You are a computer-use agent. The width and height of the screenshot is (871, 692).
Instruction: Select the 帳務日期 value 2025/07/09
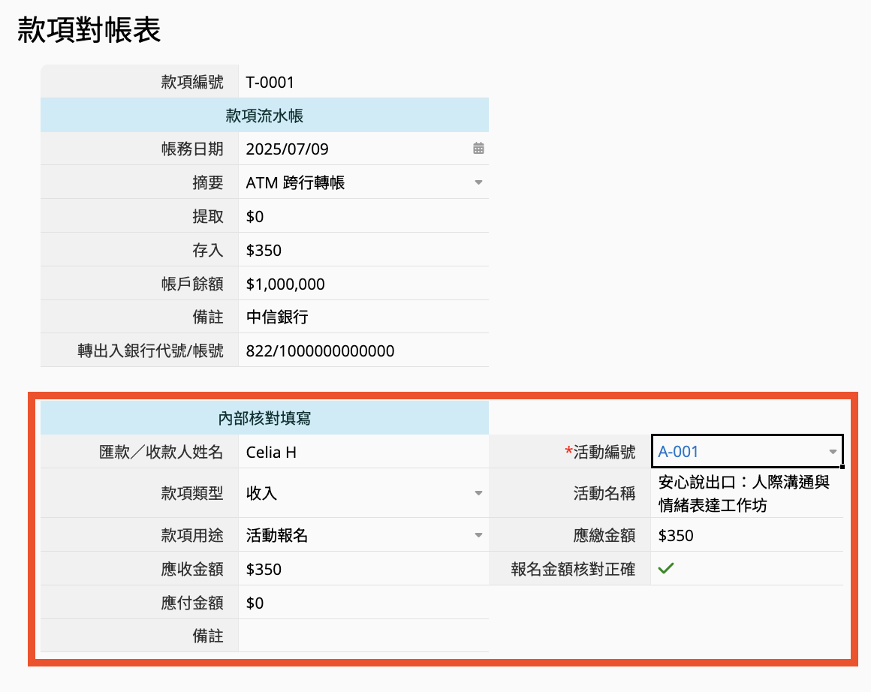(x=288, y=149)
